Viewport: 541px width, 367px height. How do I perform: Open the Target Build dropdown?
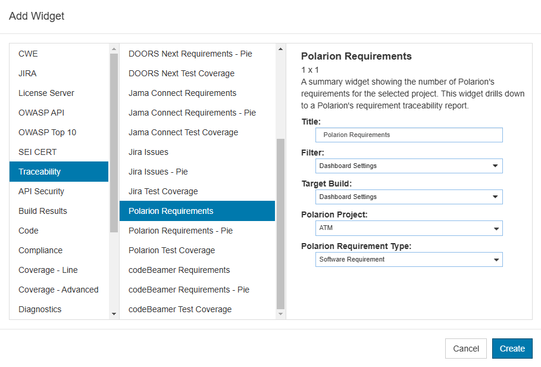[409, 197]
